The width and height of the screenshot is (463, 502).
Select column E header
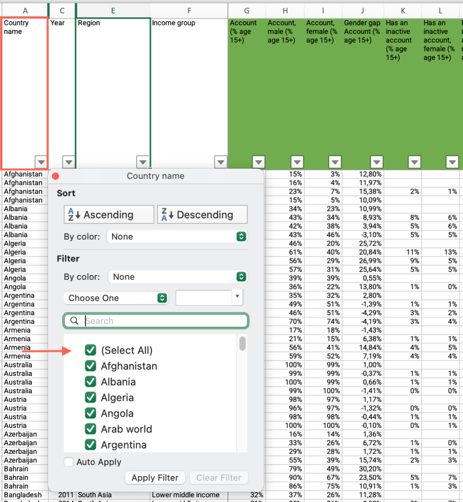[113, 11]
